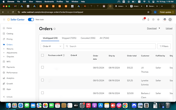Open the settings gear icon
Viewport: 176px width, 110px height.
[x=158, y=19]
